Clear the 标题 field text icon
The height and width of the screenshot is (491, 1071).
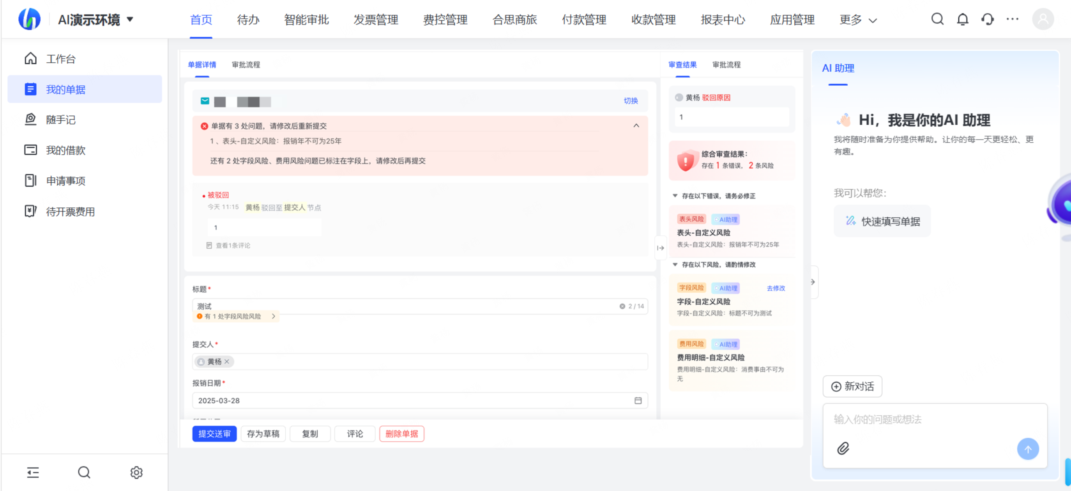622,306
